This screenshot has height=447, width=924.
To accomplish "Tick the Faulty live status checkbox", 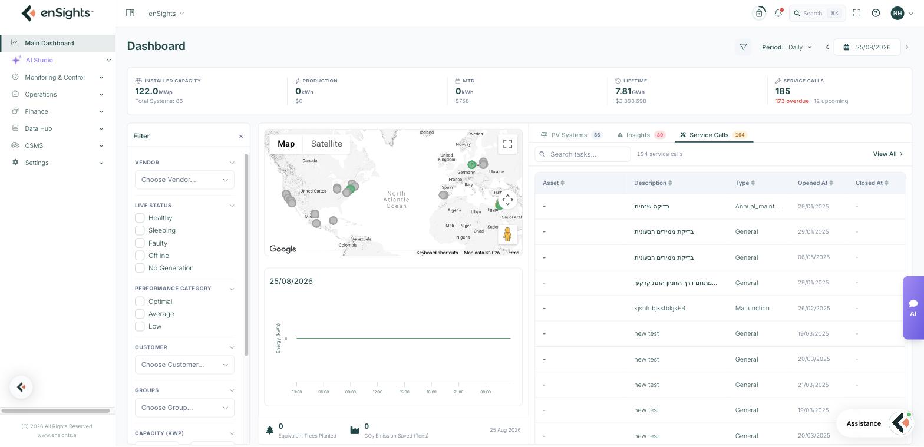I will 140,243.
